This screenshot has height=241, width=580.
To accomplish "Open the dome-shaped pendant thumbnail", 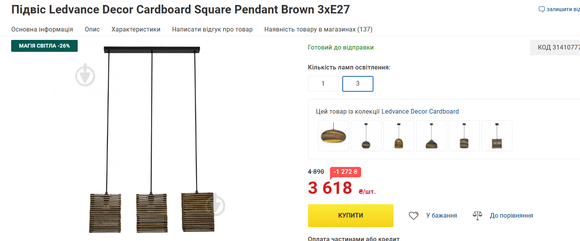I will coord(399,136).
